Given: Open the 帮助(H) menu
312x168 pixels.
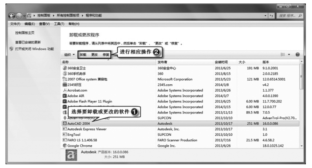Looking at the screenshot, I should coord(74,24).
